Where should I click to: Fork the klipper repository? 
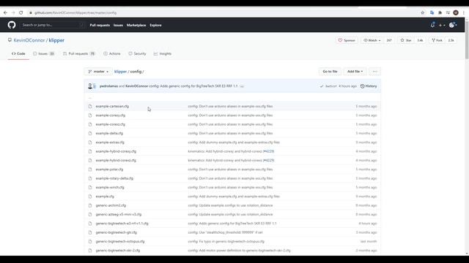coord(437,40)
